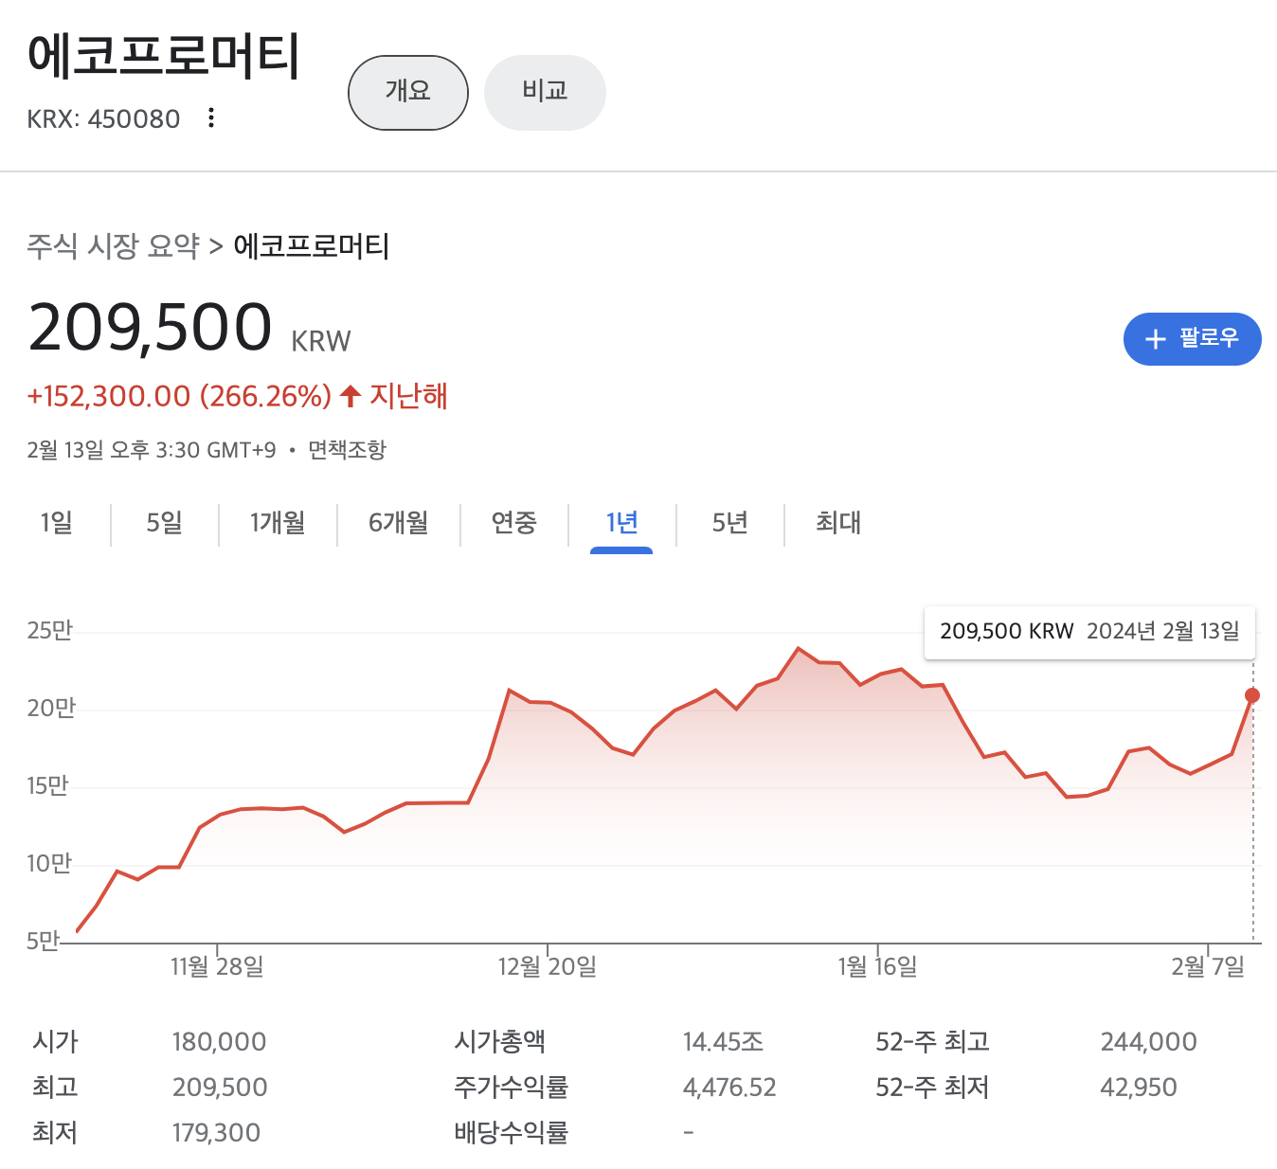Click the 주가수익률 value 4,476.52
The width and height of the screenshot is (1277, 1169).
[x=729, y=1088]
